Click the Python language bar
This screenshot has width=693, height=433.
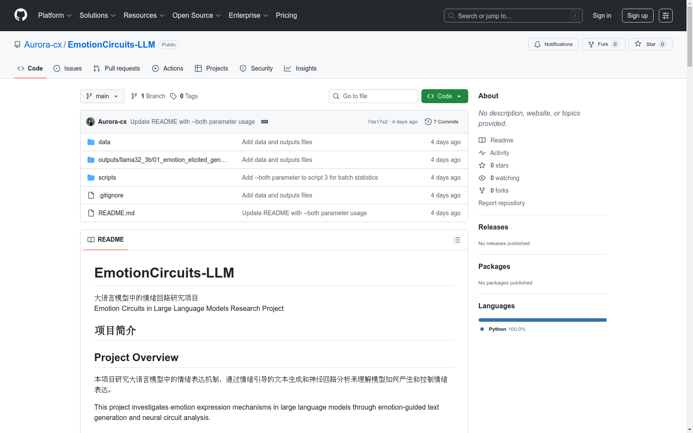[543, 320]
